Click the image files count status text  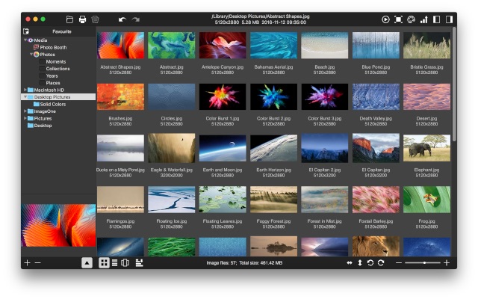[244, 262]
